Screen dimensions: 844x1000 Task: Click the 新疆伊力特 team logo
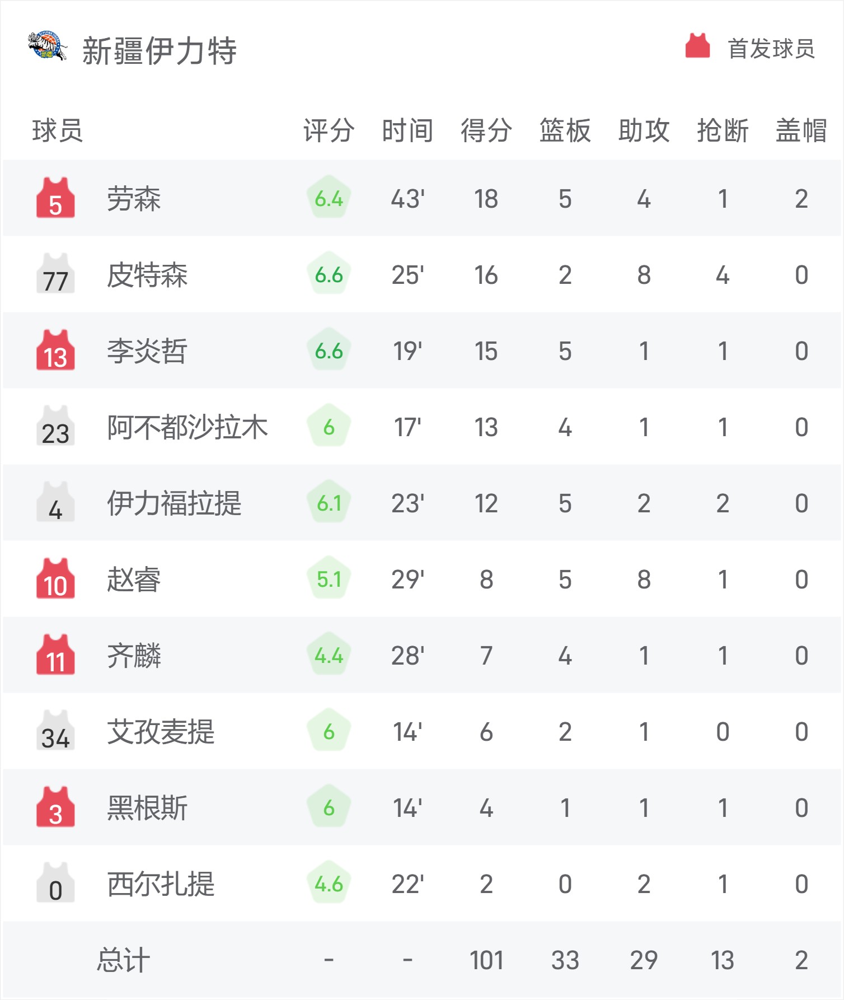point(48,46)
